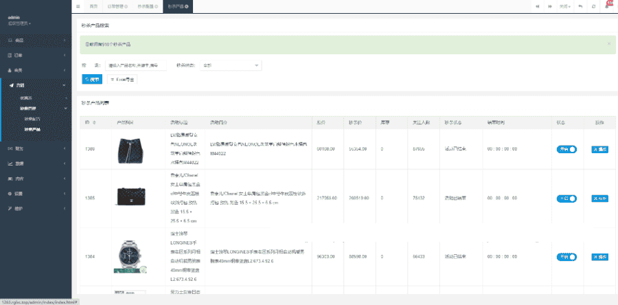618x305 pixels.
Task: Click the original price cell 96303.00
Action: pyautogui.click(x=326, y=256)
